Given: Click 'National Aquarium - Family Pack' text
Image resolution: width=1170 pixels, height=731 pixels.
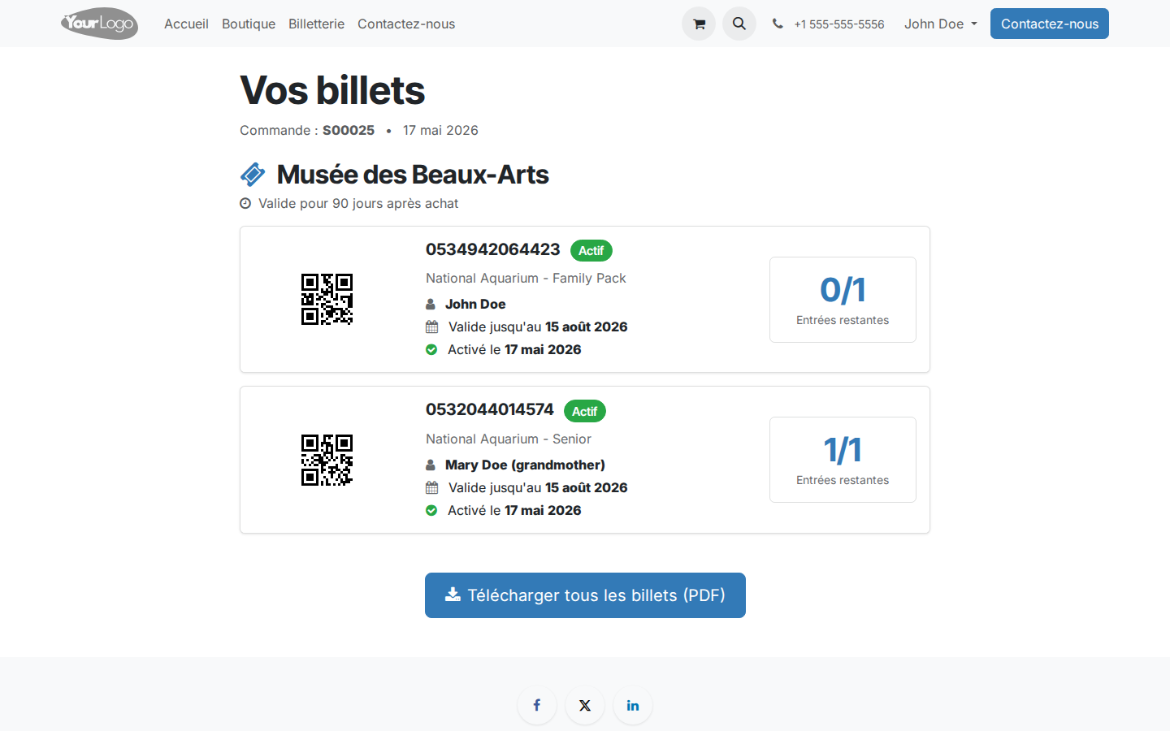Looking at the screenshot, I should coord(526,278).
